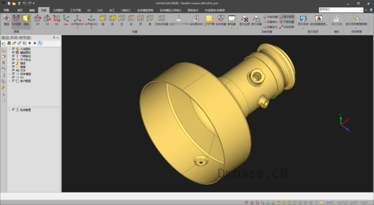
Task: Toggle the 渲染 (render) shading cube
Action: [26, 20]
